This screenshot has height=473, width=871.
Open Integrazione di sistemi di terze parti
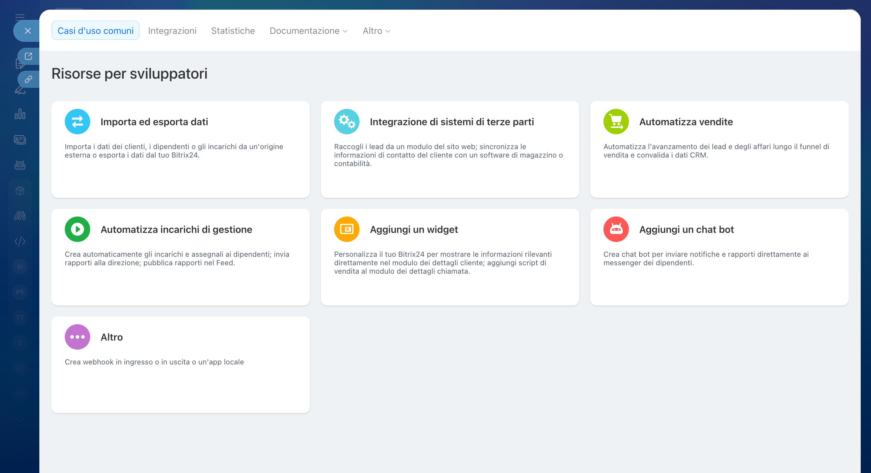pos(452,122)
